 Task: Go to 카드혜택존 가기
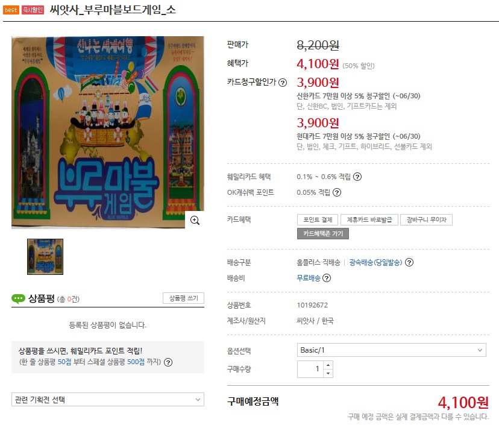(x=322, y=234)
